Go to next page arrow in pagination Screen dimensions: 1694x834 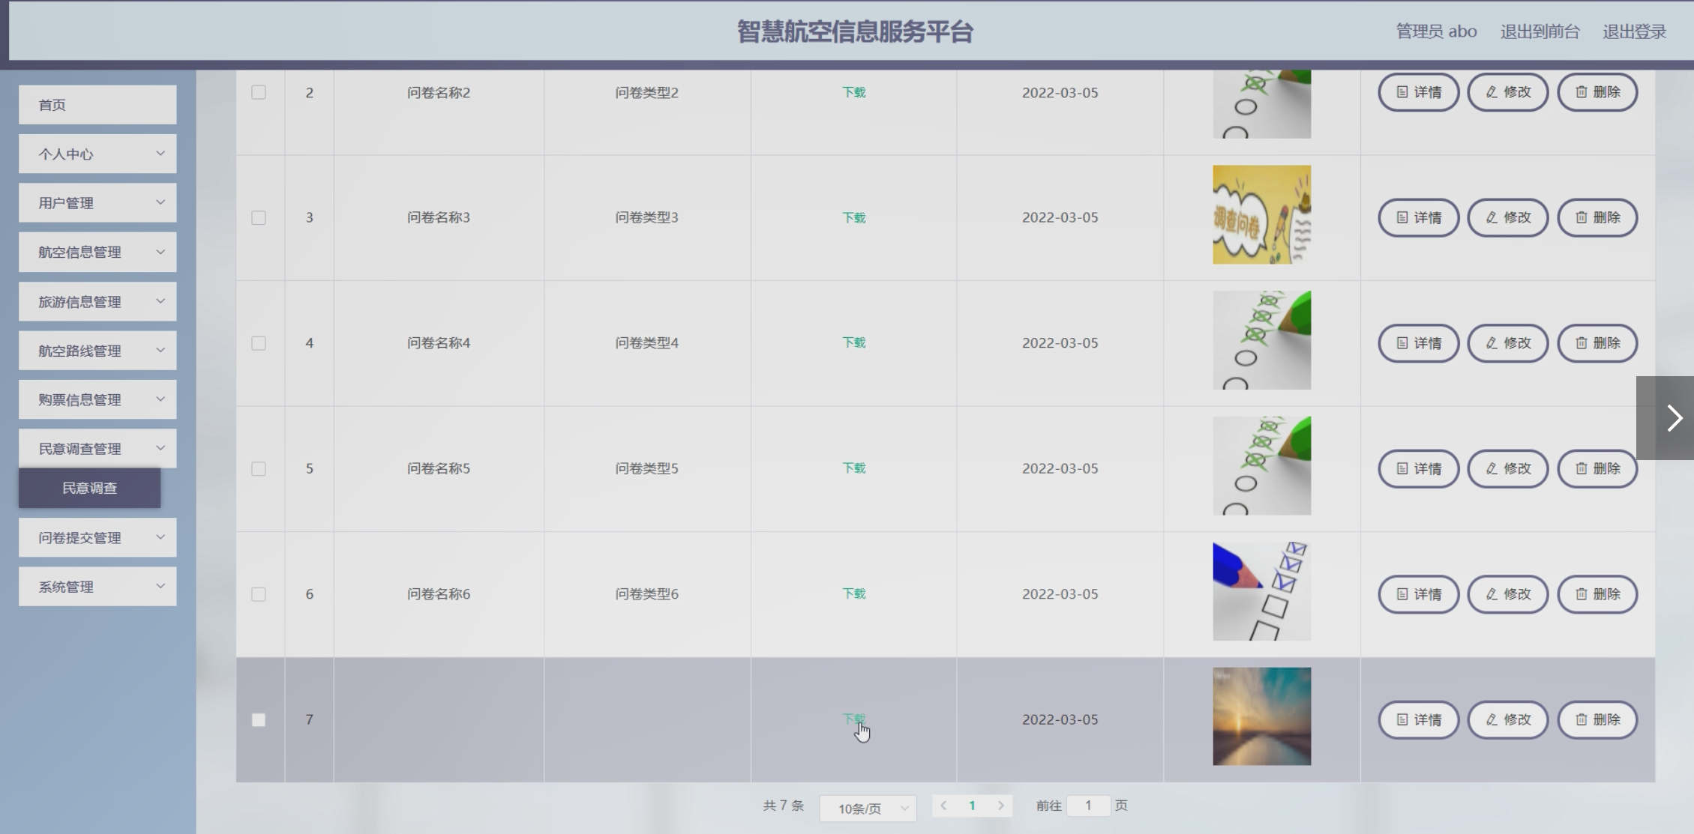1000,806
